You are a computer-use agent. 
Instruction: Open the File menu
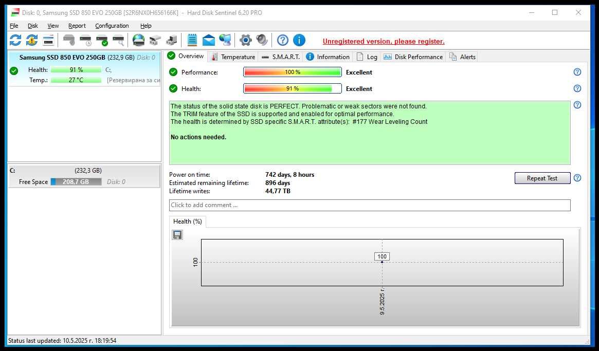point(14,26)
